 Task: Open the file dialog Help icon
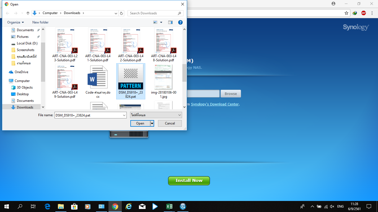180,22
